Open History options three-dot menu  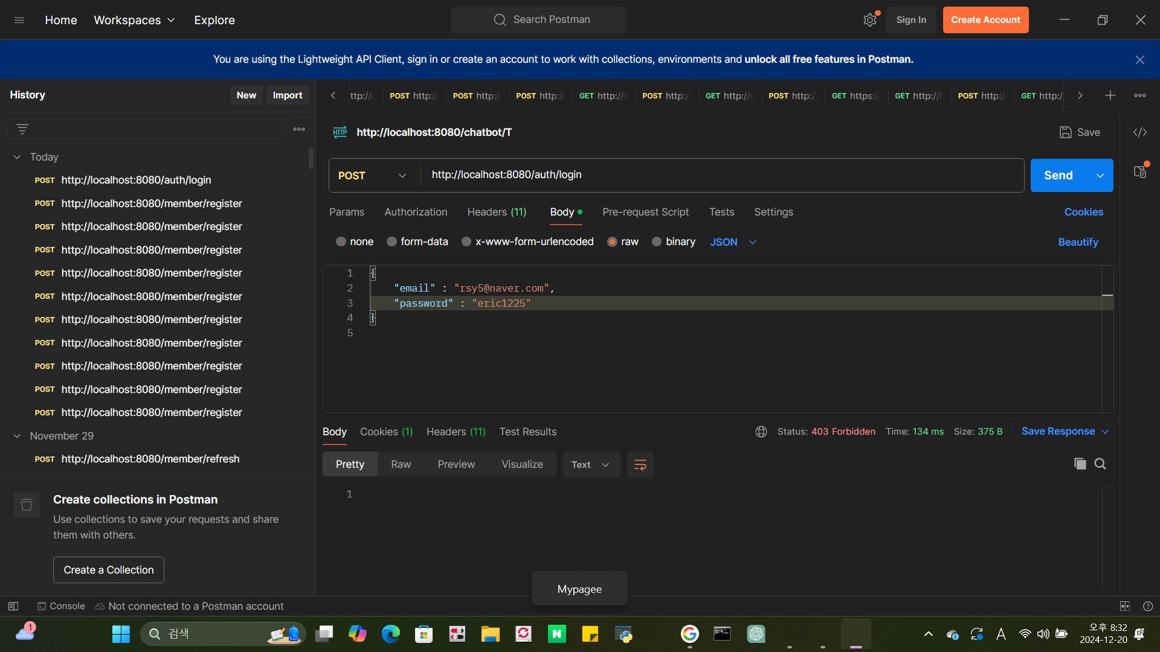pyautogui.click(x=299, y=129)
